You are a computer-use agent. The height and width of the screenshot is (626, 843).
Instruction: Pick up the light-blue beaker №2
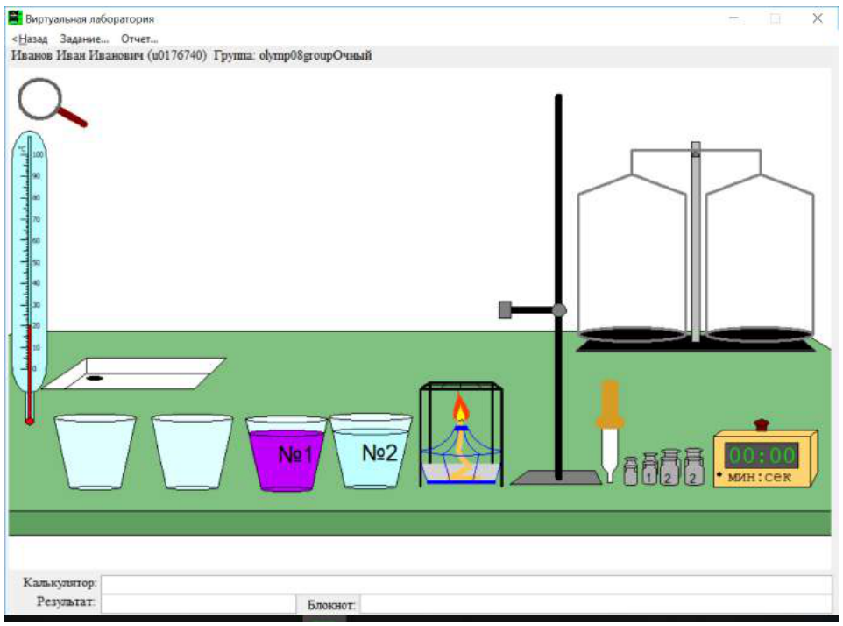(371, 451)
